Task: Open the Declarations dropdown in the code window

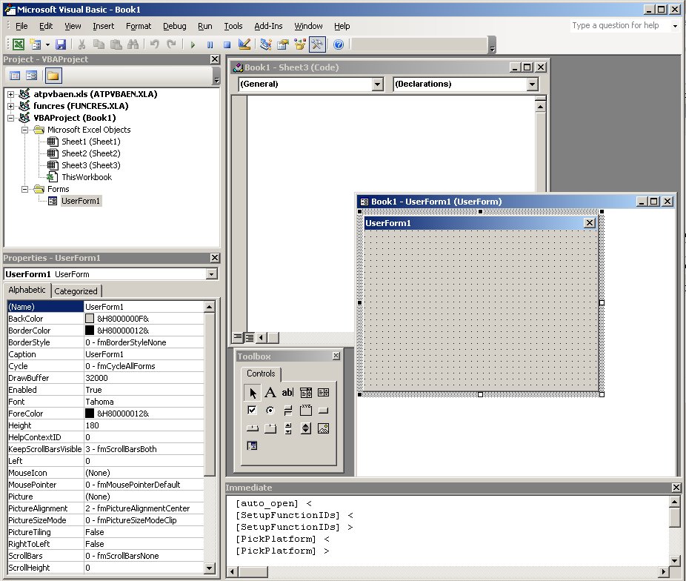Action: pos(533,84)
